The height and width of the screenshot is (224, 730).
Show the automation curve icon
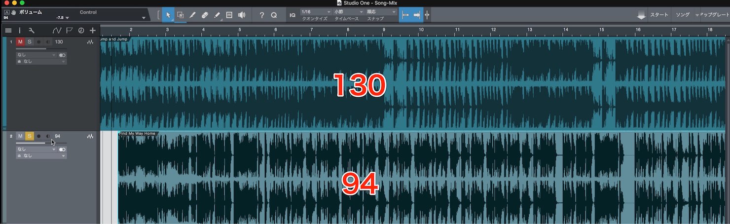(57, 30)
